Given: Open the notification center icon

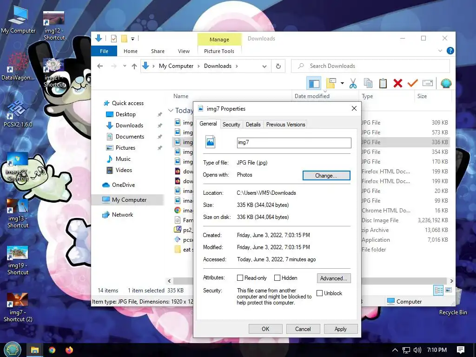Looking at the screenshot, I should point(461,350).
